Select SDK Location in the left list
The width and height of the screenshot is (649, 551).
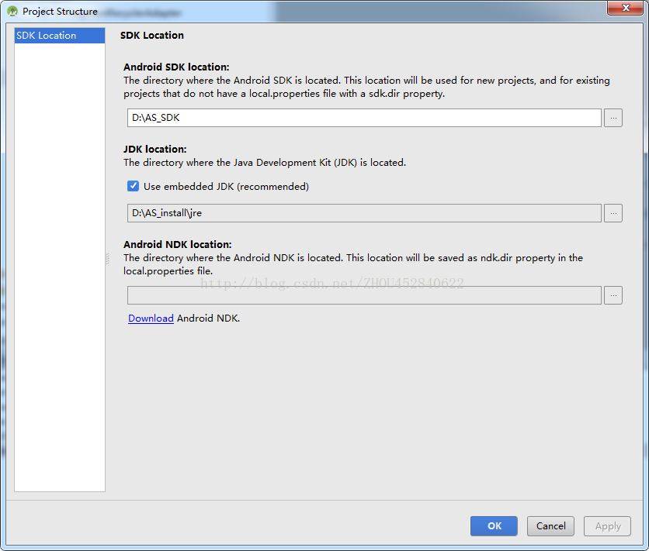[x=60, y=36]
